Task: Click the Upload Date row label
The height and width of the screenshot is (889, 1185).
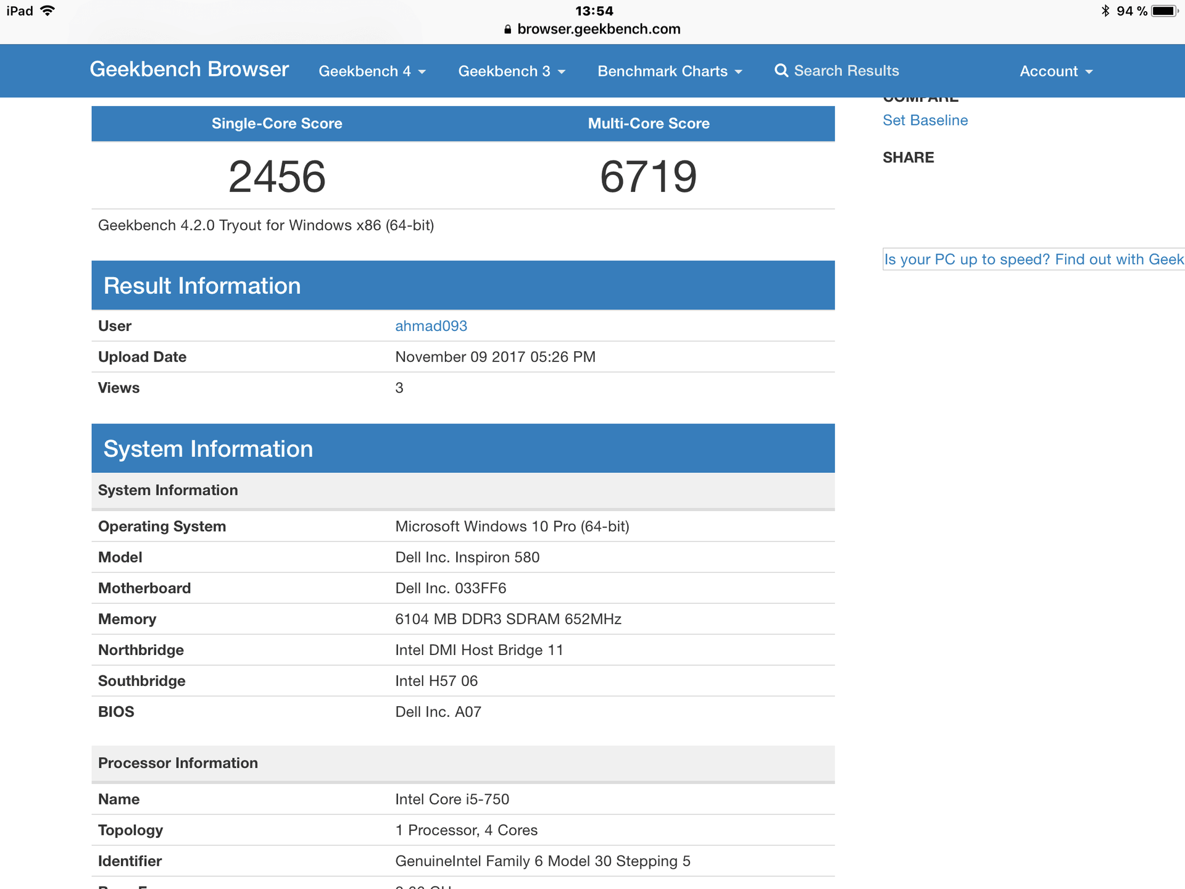Action: point(142,357)
